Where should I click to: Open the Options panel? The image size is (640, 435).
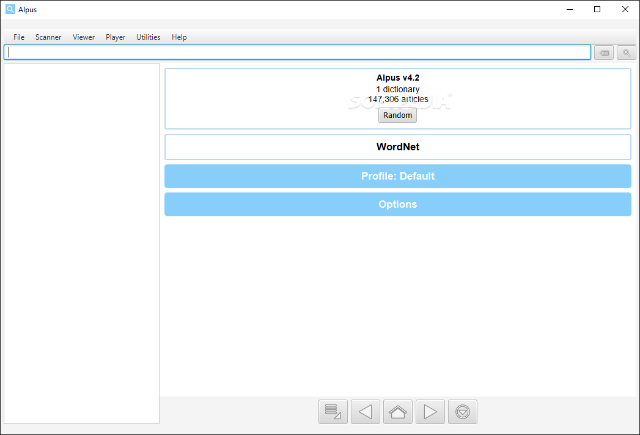coord(398,205)
